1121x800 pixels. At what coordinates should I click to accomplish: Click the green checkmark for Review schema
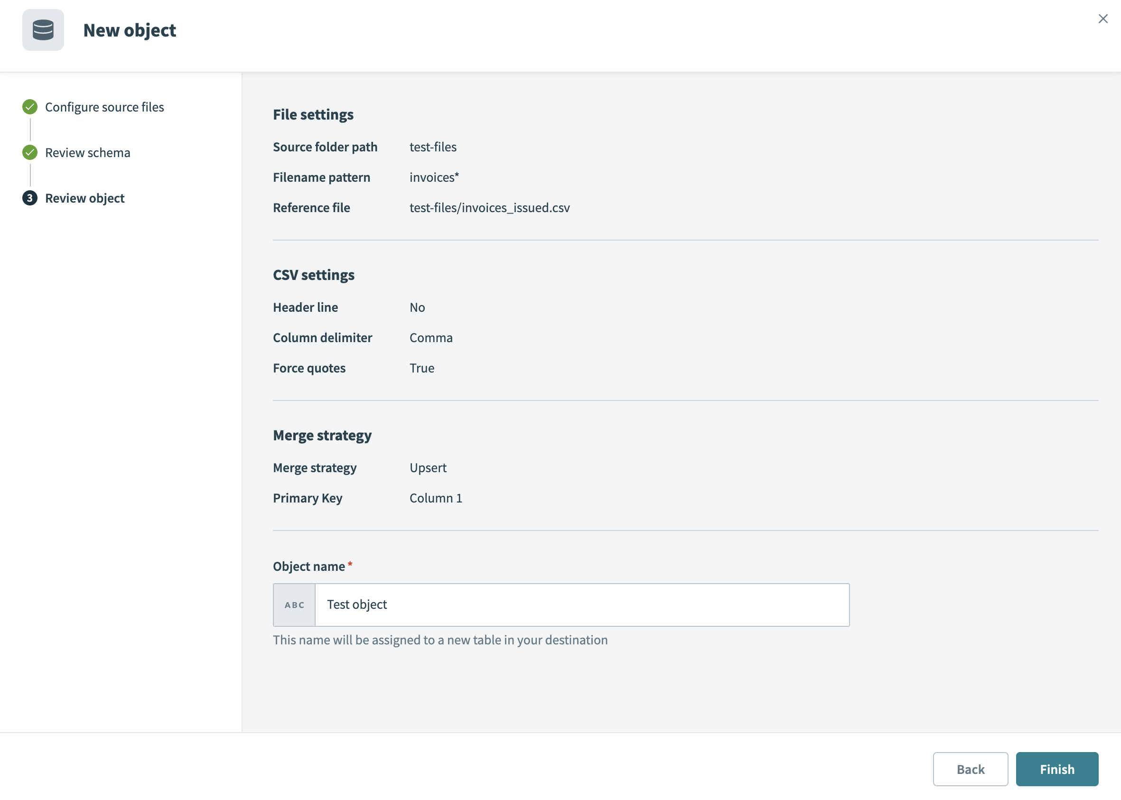click(x=30, y=153)
